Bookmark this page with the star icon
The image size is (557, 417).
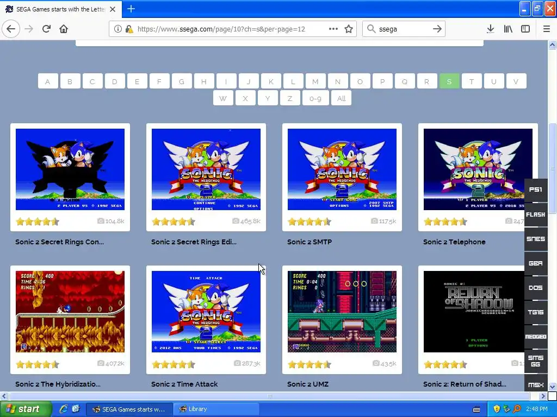click(349, 29)
